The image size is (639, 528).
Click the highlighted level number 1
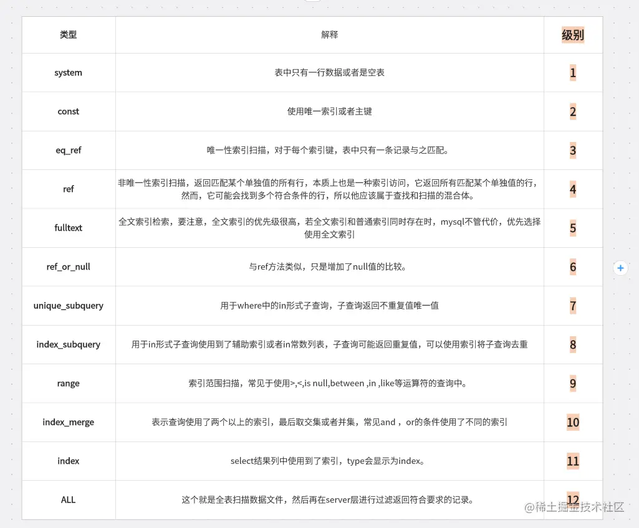pos(572,72)
